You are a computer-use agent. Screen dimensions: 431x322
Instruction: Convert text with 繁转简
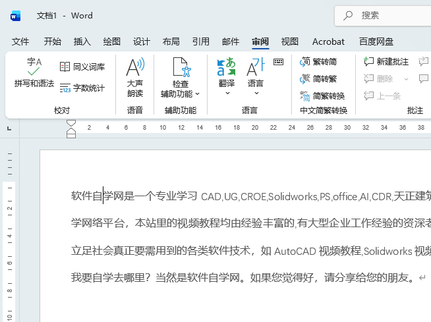click(318, 62)
